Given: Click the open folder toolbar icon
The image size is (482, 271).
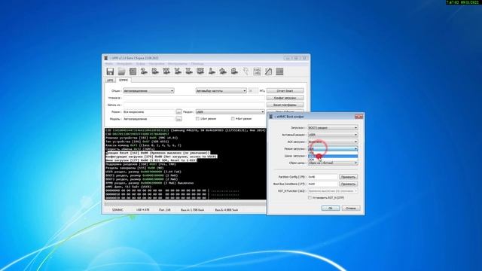Looking at the screenshot, I should click(x=121, y=72).
